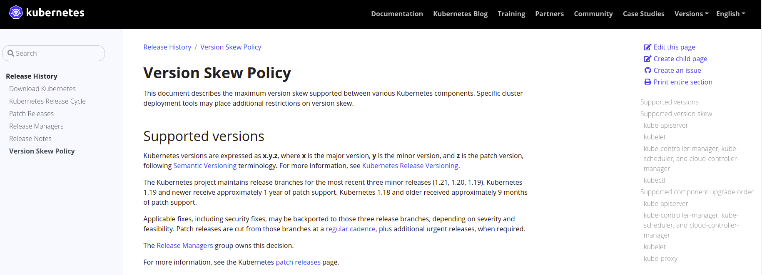
Task: Click the GitHub icon beside Create an issue
Action: [647, 70]
